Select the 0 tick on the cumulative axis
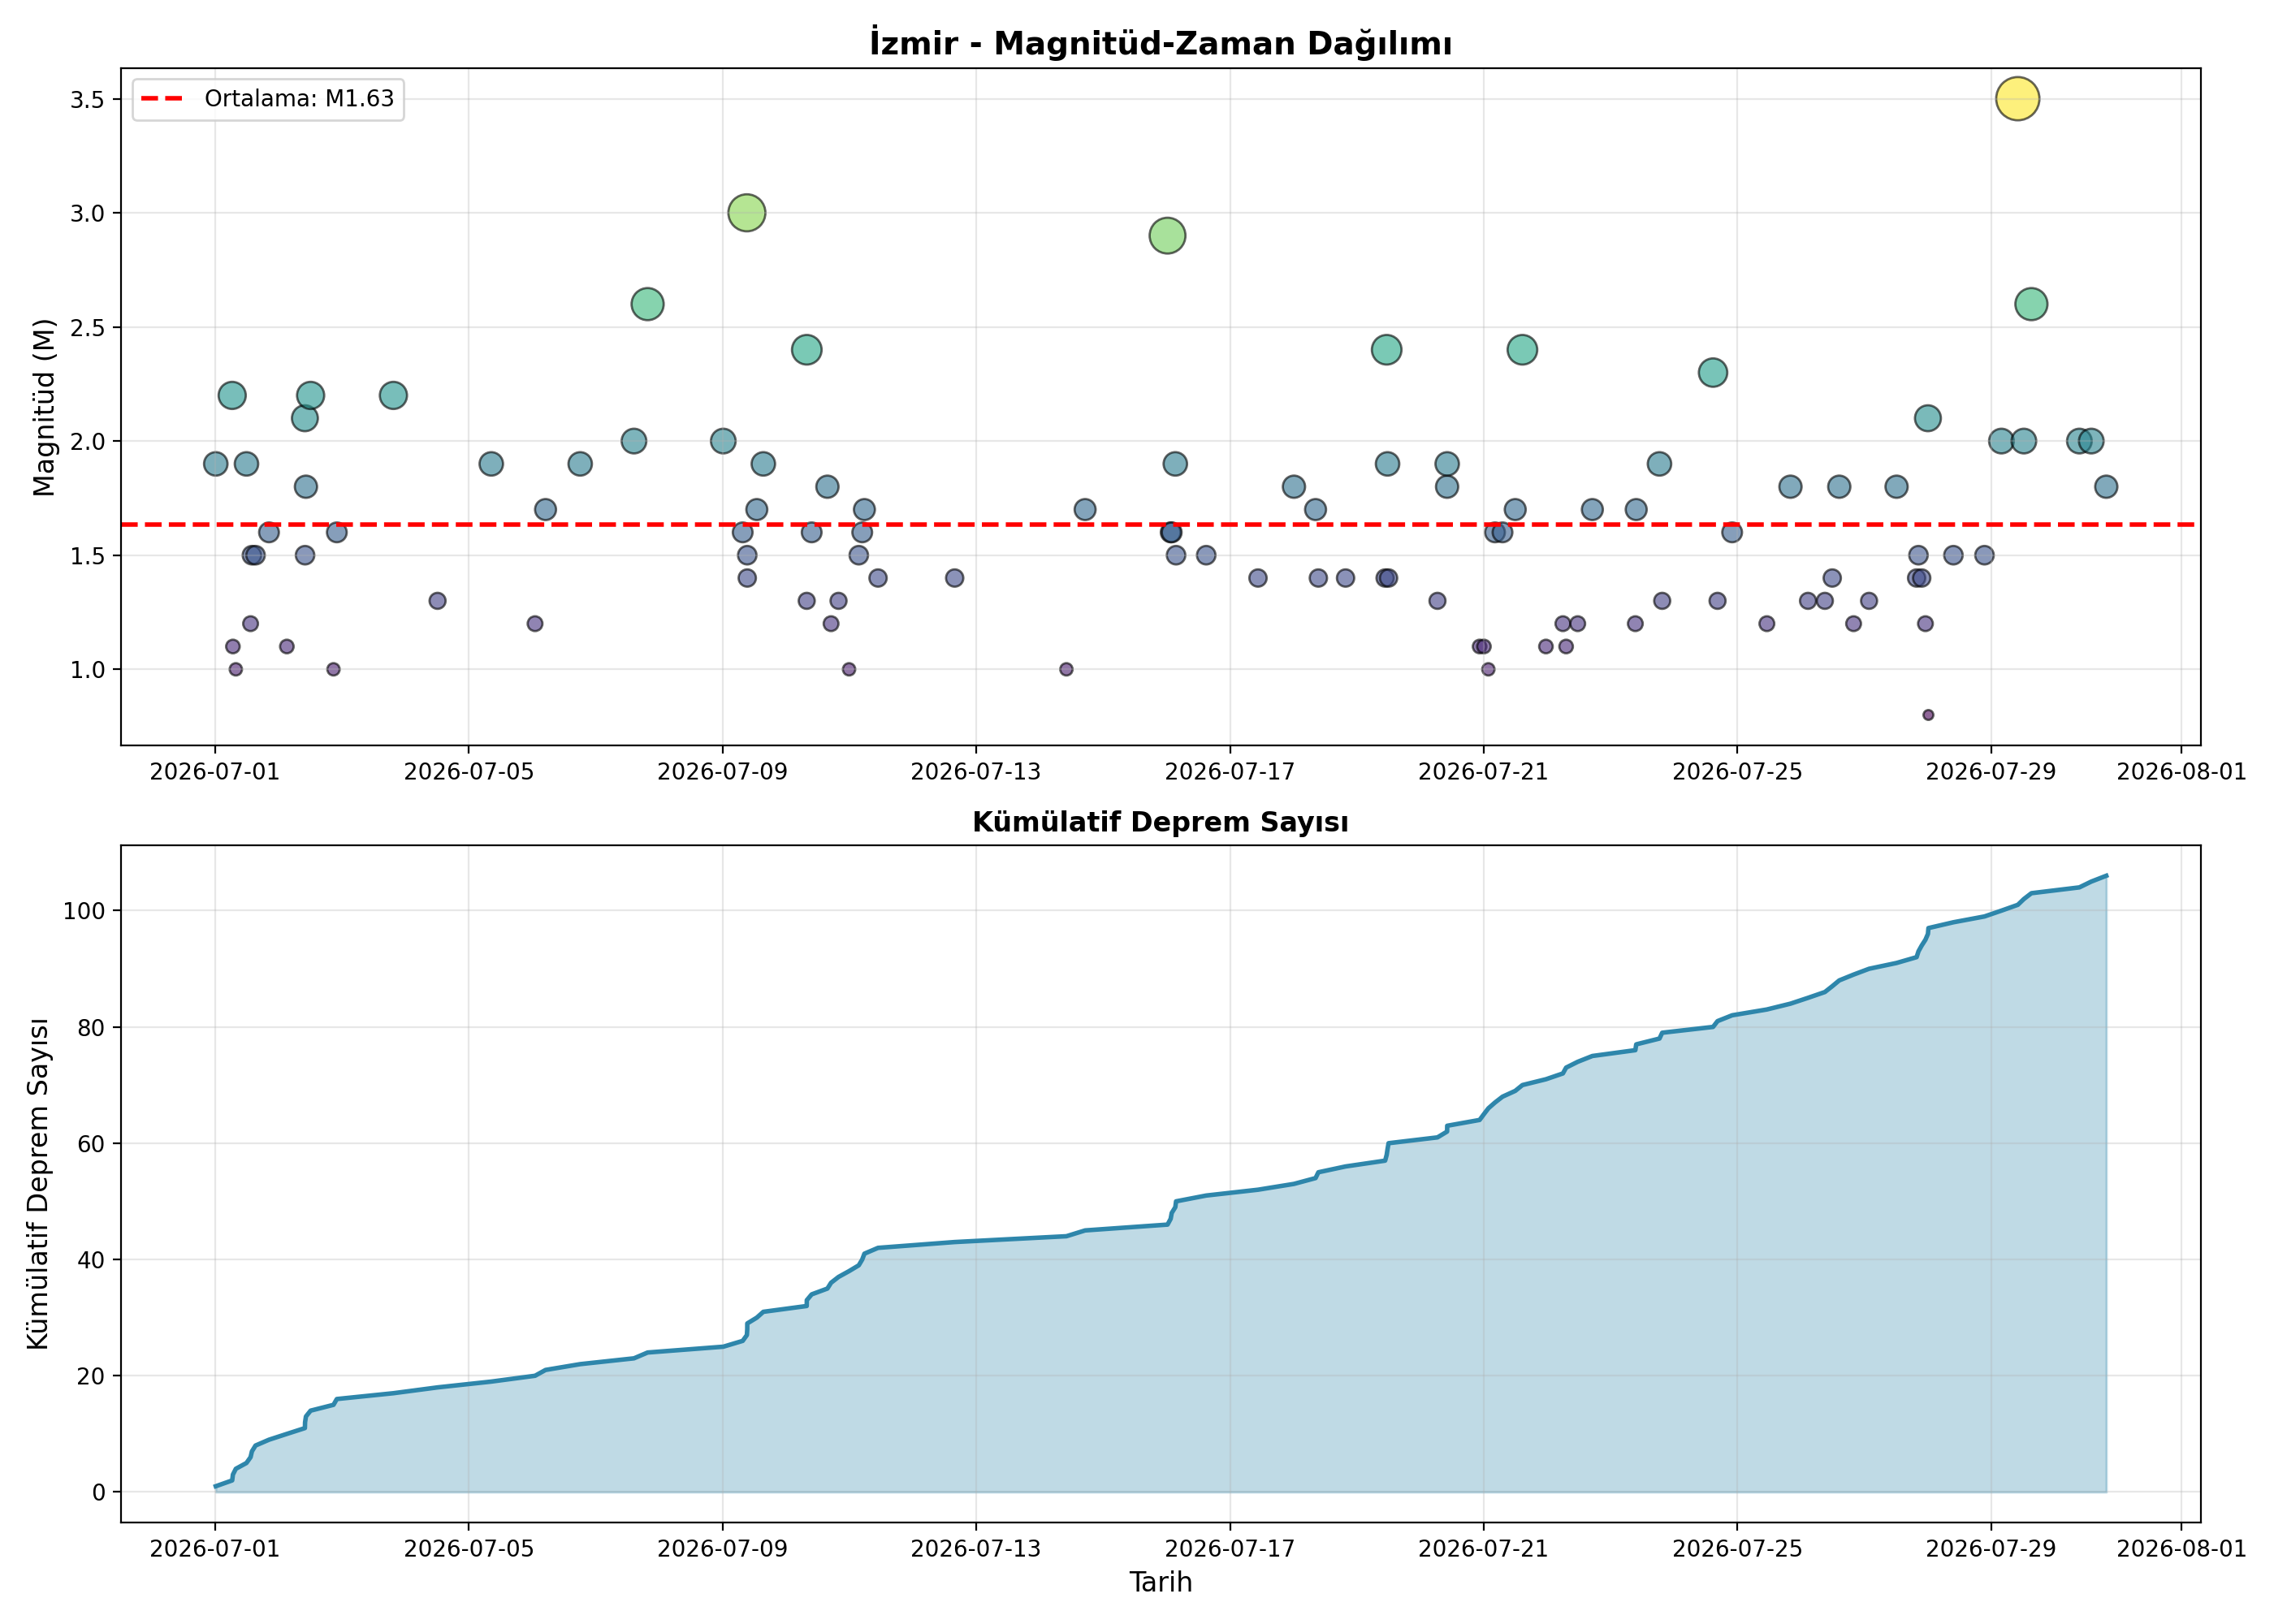The width and height of the screenshot is (2274, 1624). point(98,1492)
